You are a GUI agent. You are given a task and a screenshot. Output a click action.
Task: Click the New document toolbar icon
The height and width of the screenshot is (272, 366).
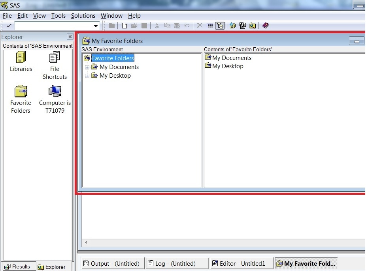[125, 26]
